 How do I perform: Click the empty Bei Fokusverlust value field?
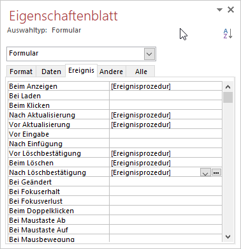pyautogui.click(x=166, y=201)
